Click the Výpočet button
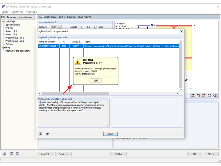Viewport: 221px width, 166px height. point(45,154)
